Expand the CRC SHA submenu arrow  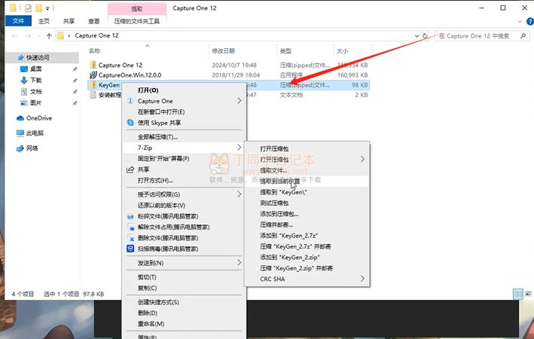pyautogui.click(x=362, y=279)
